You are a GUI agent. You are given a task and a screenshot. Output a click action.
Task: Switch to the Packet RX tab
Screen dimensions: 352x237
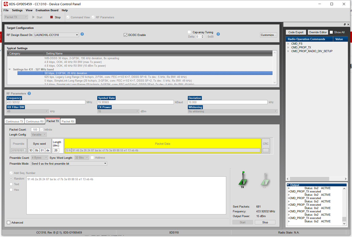pos(68,121)
